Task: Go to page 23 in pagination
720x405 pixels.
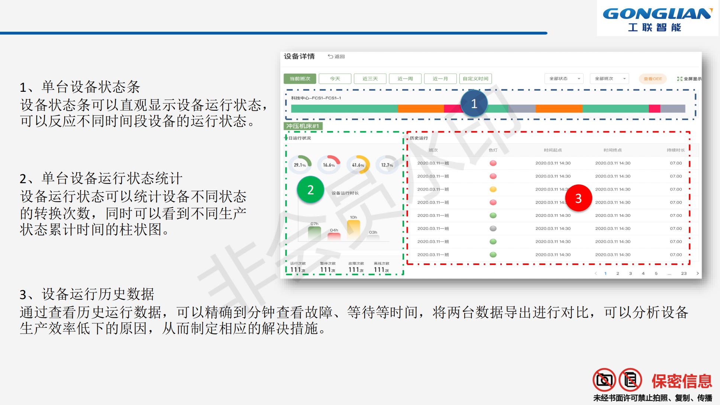Action: click(x=684, y=273)
